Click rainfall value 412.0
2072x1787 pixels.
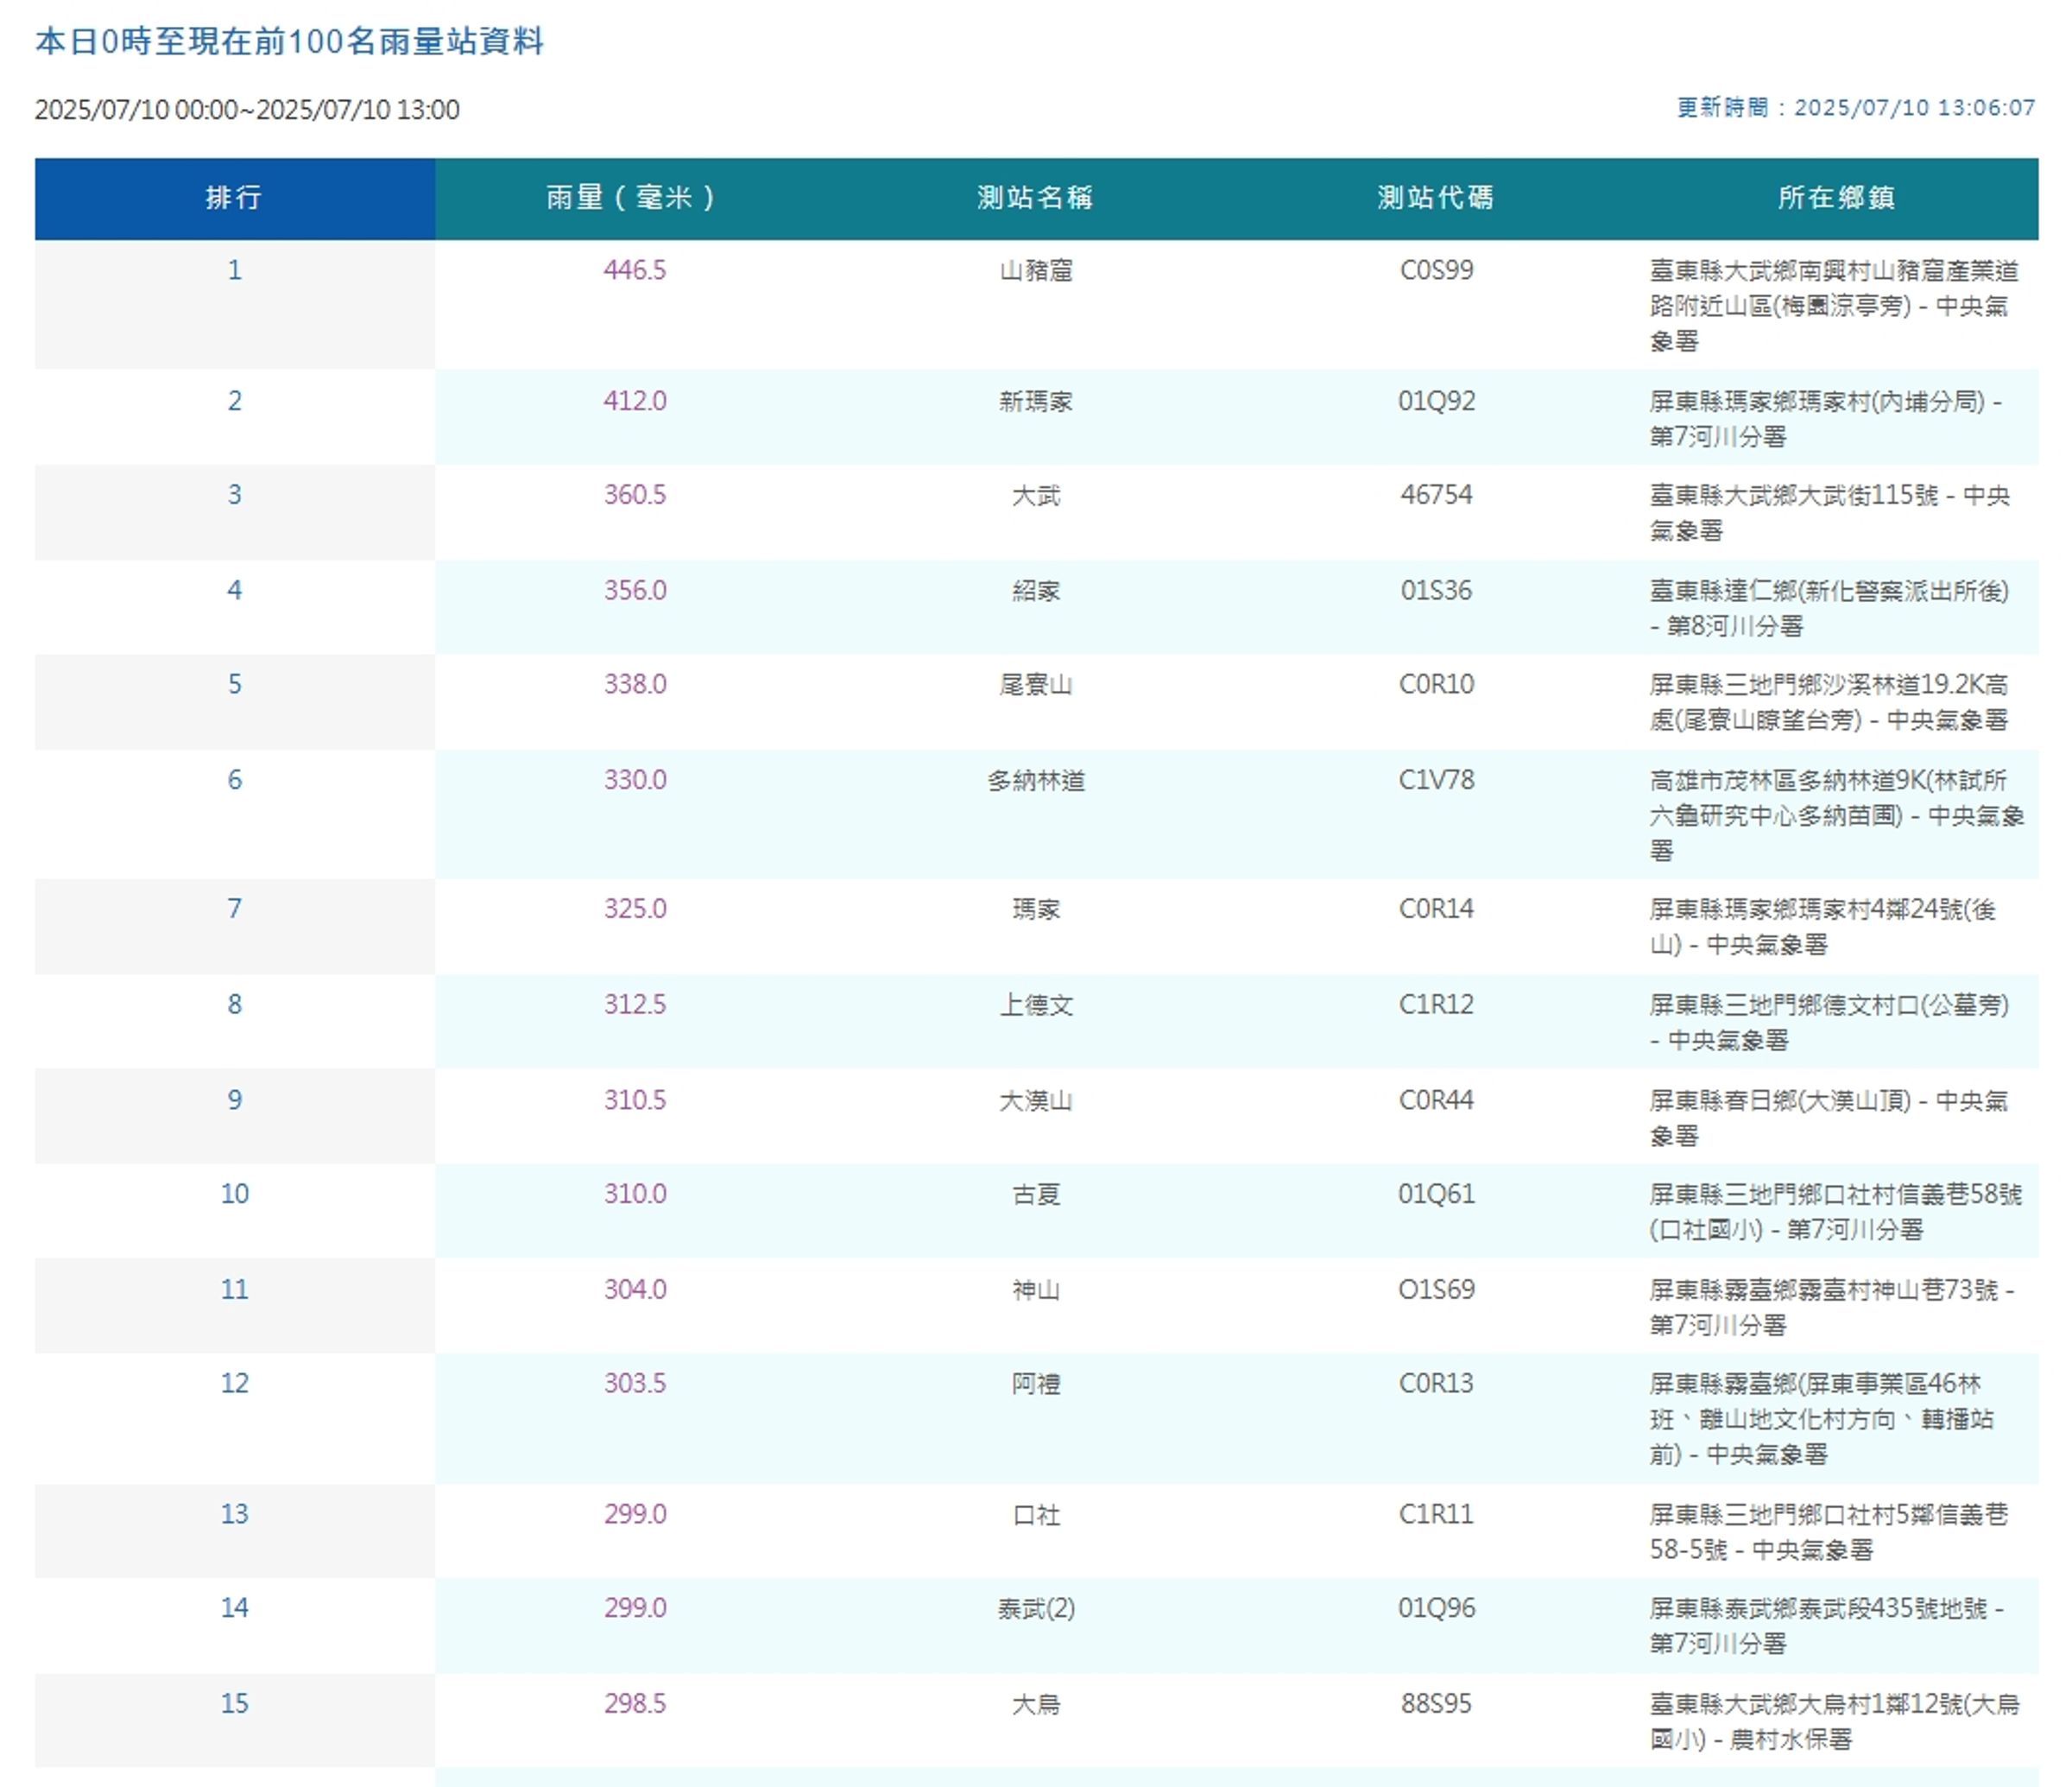click(x=635, y=402)
